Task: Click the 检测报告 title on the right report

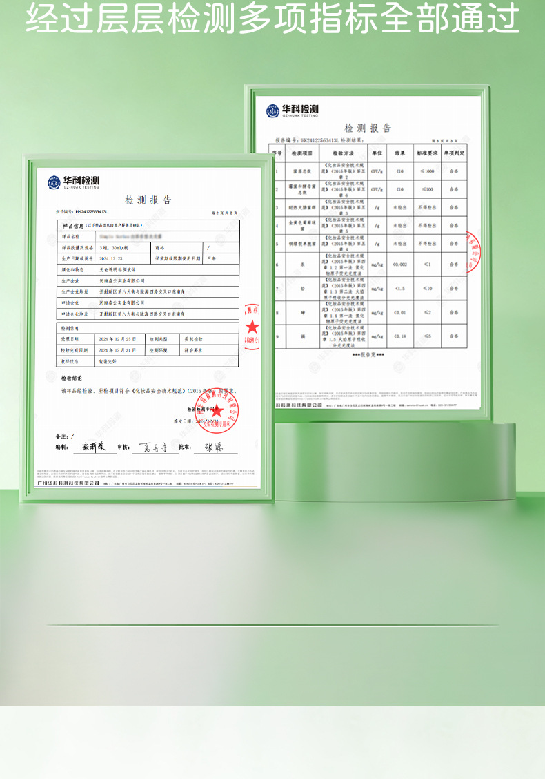Action: point(368,128)
